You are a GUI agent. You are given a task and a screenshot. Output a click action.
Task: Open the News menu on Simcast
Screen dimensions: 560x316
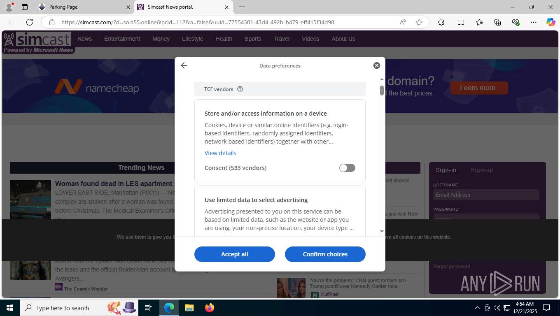pos(84,39)
